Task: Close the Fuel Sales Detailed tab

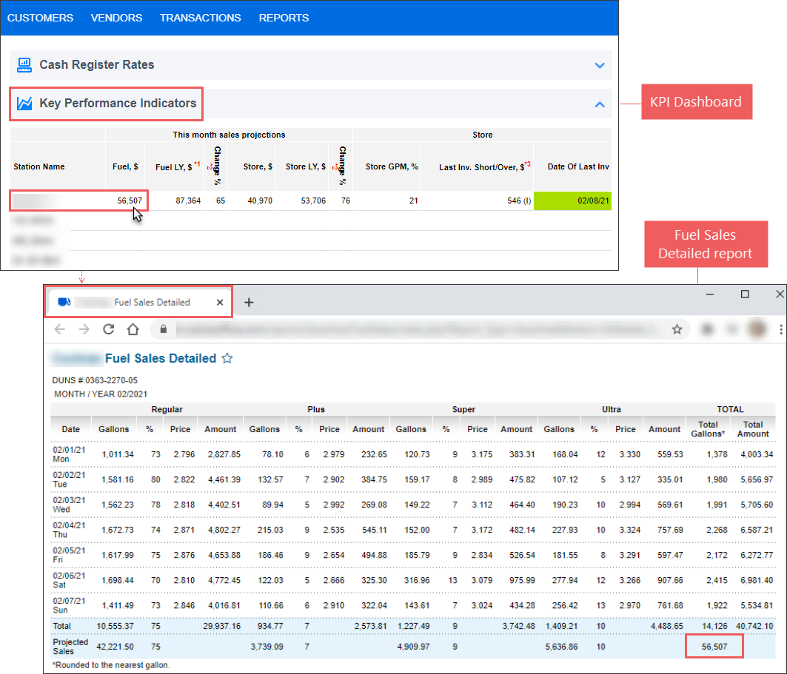Action: coord(220,302)
